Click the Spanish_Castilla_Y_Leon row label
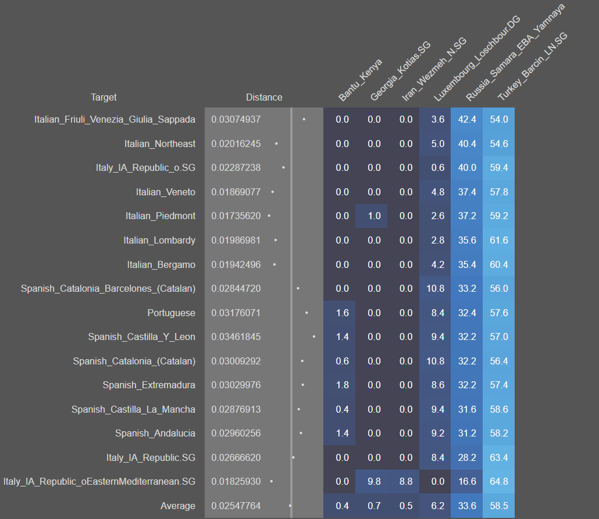 pos(141,337)
